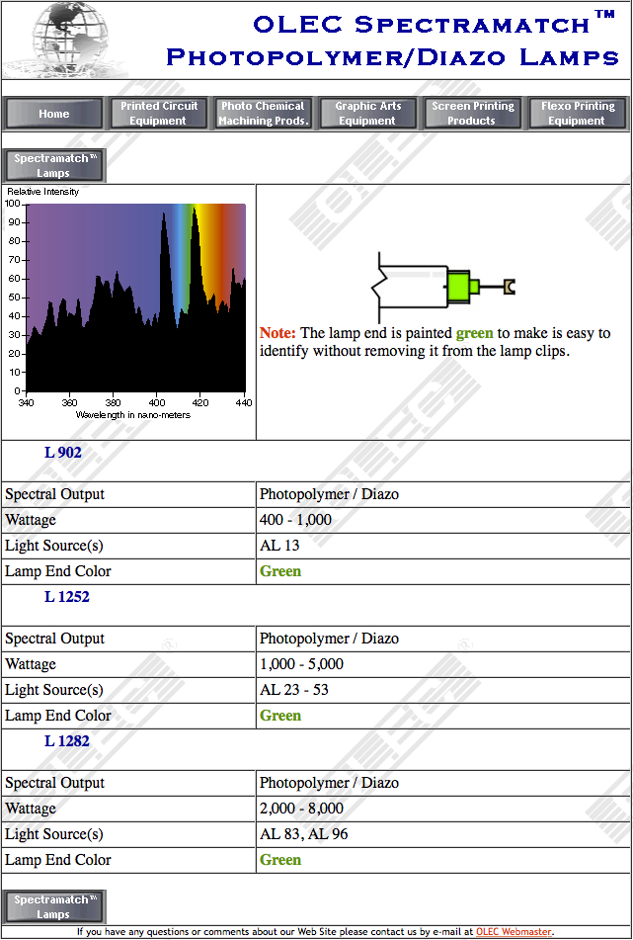
Task: Click light source AL 23 - 53
Action: tap(294, 690)
